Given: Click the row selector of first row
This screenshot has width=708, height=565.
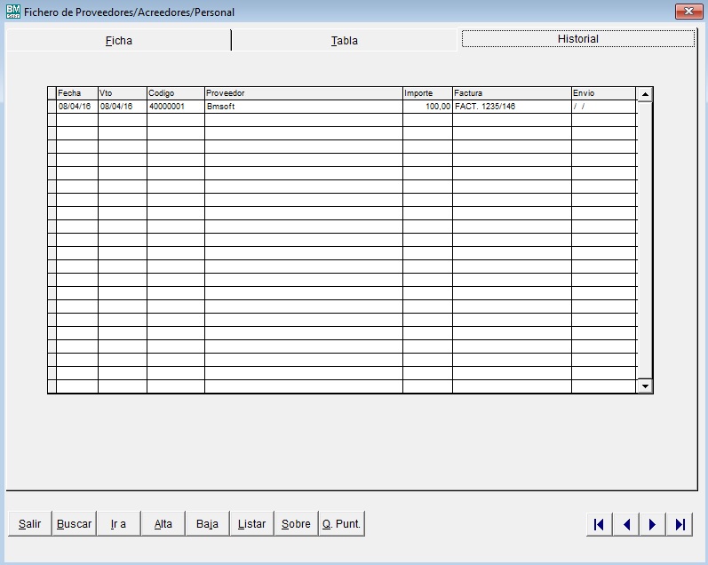Looking at the screenshot, I should 52,107.
